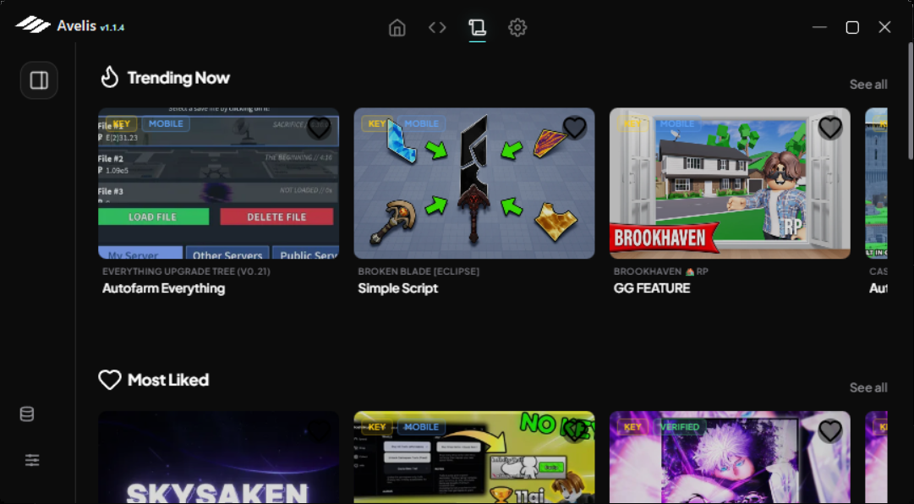Viewport: 914px width, 504px height.
Task: Click the Most Liked heading
Action: point(168,380)
